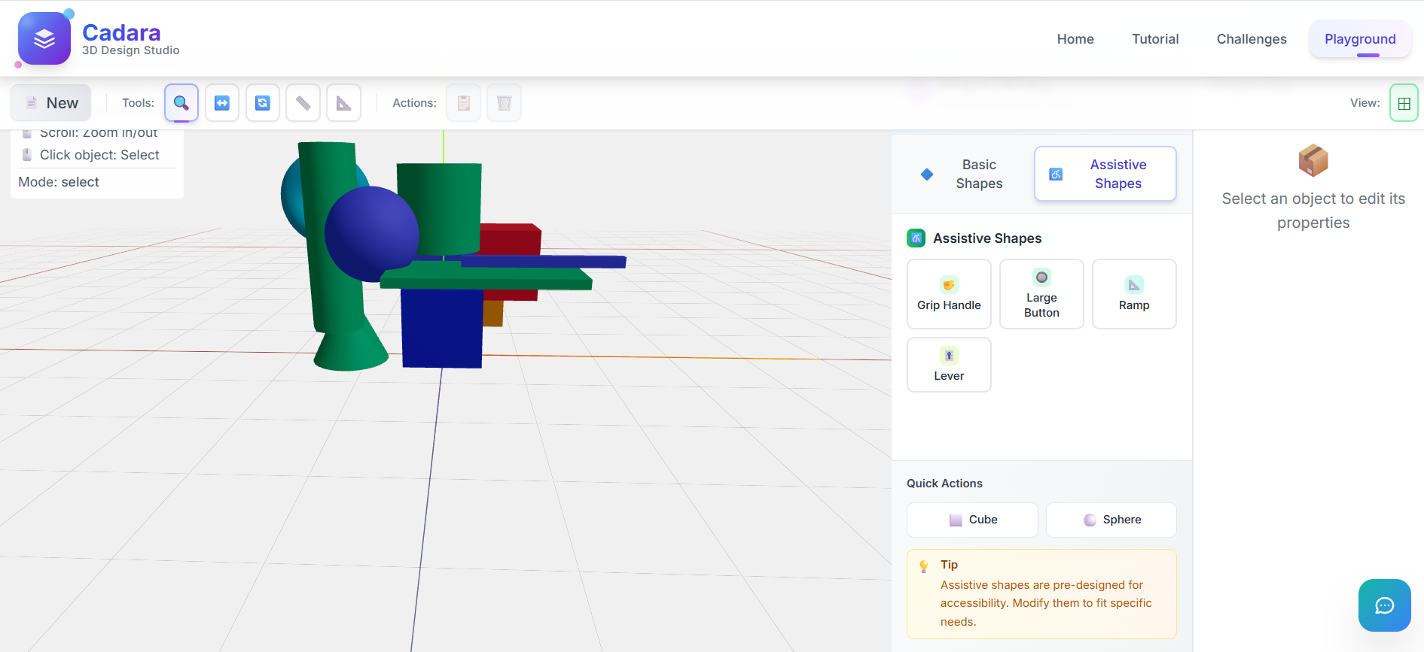Click the trash delete action
Viewport: 1424px width, 652px height.
tap(505, 103)
